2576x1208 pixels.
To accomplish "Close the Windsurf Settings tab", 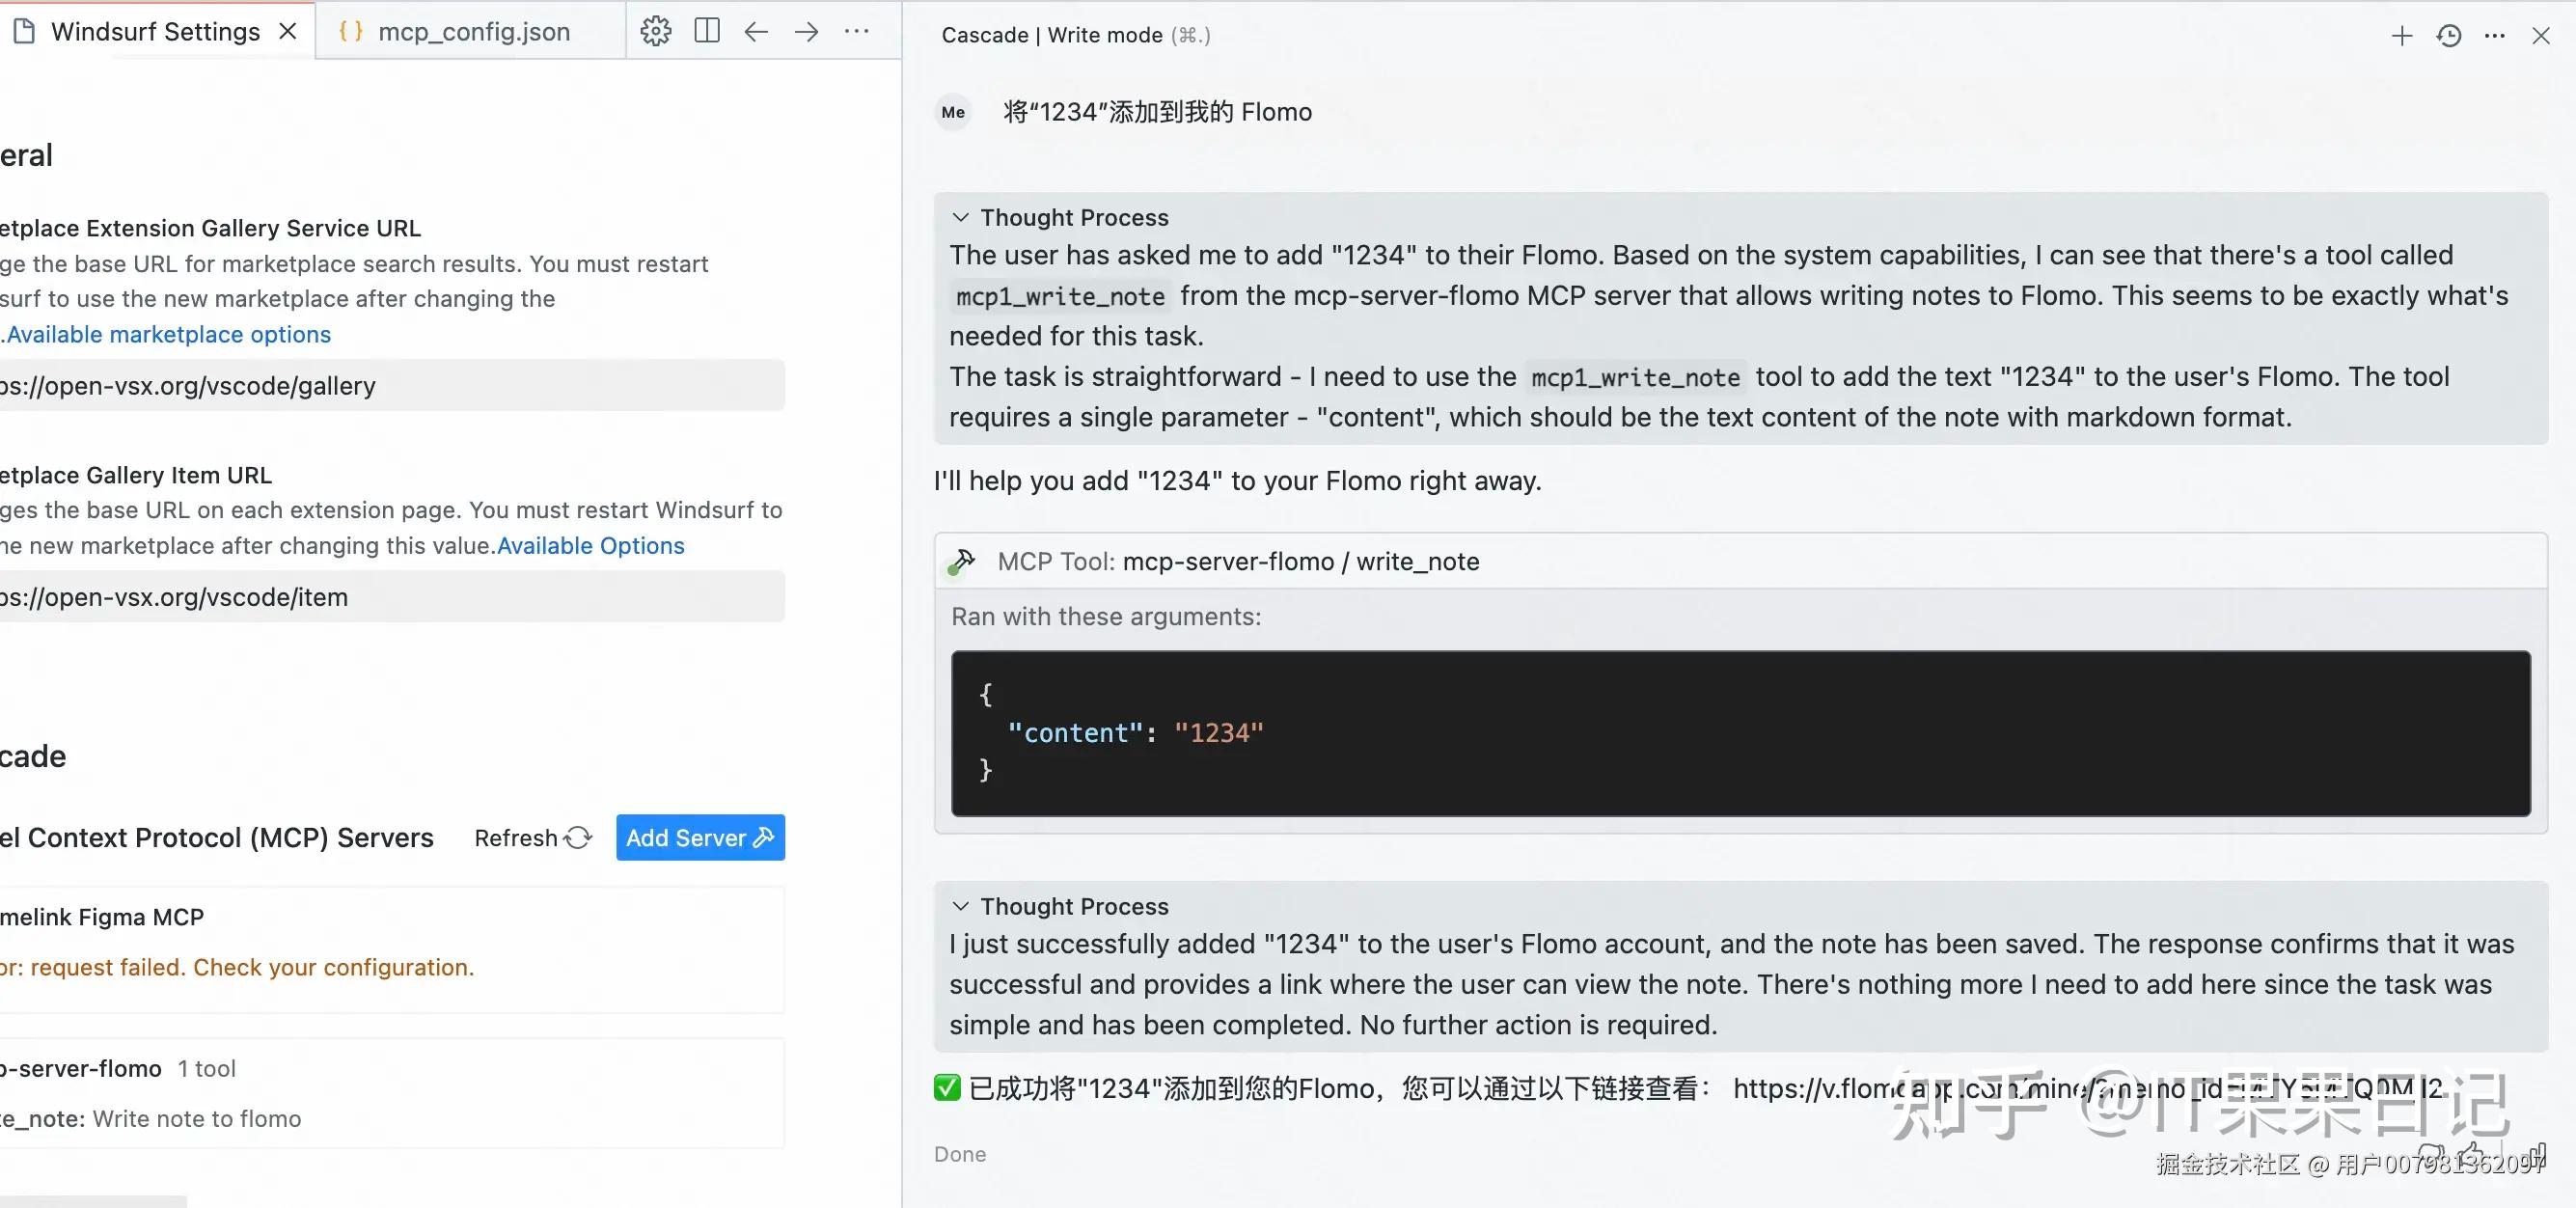I will coord(288,31).
